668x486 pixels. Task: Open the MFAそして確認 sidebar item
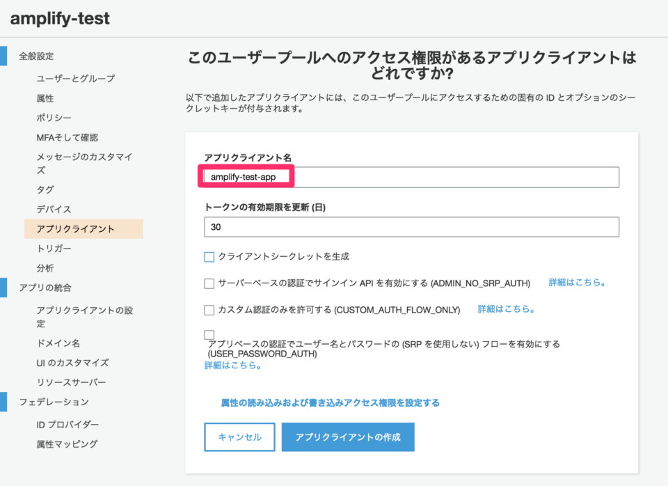coord(67,137)
